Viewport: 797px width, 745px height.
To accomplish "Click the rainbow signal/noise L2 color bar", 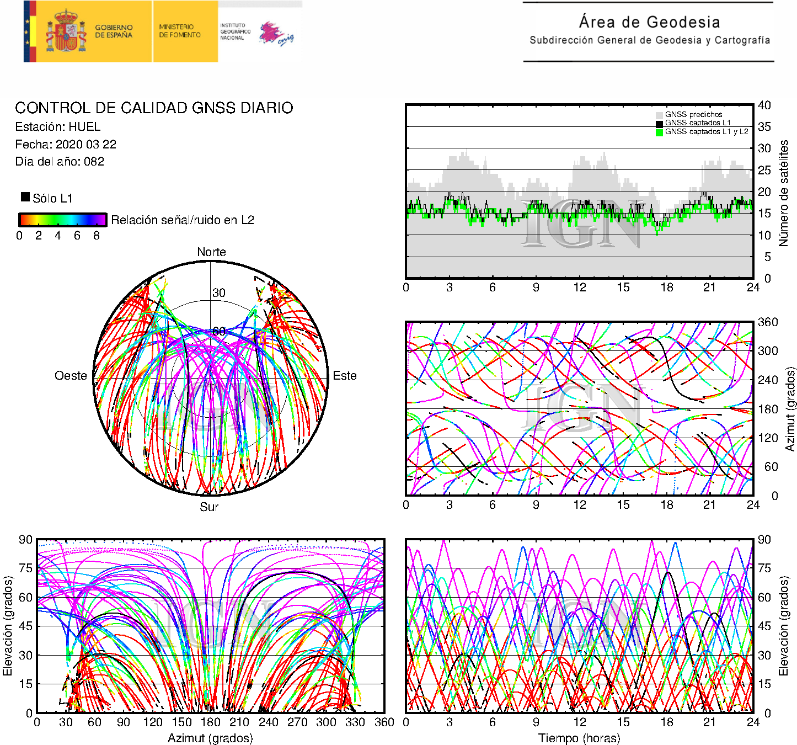I will (62, 220).
